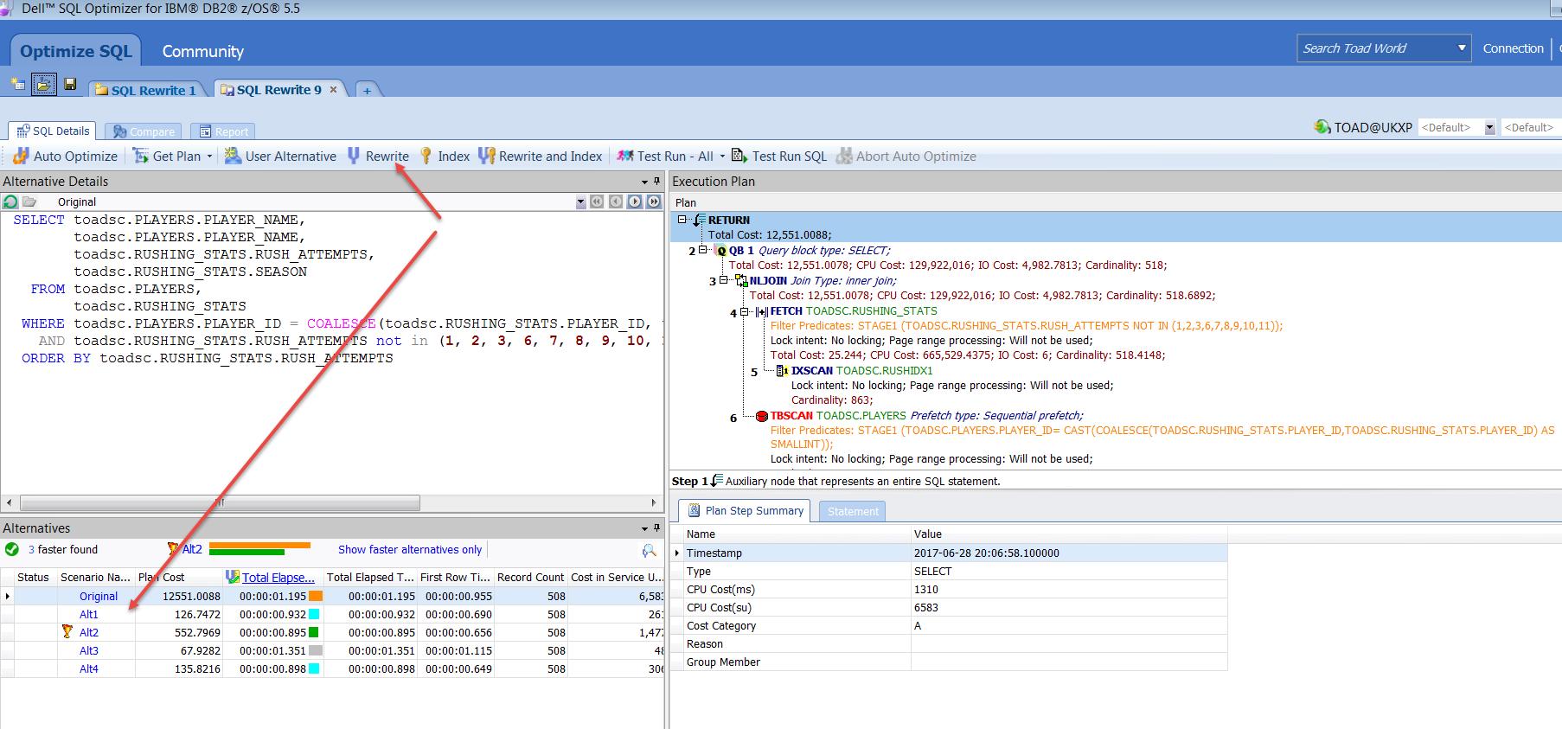Image resolution: width=1562 pixels, height=729 pixels.
Task: Sort by the Total Elapsed column header link
Action: coord(278,577)
